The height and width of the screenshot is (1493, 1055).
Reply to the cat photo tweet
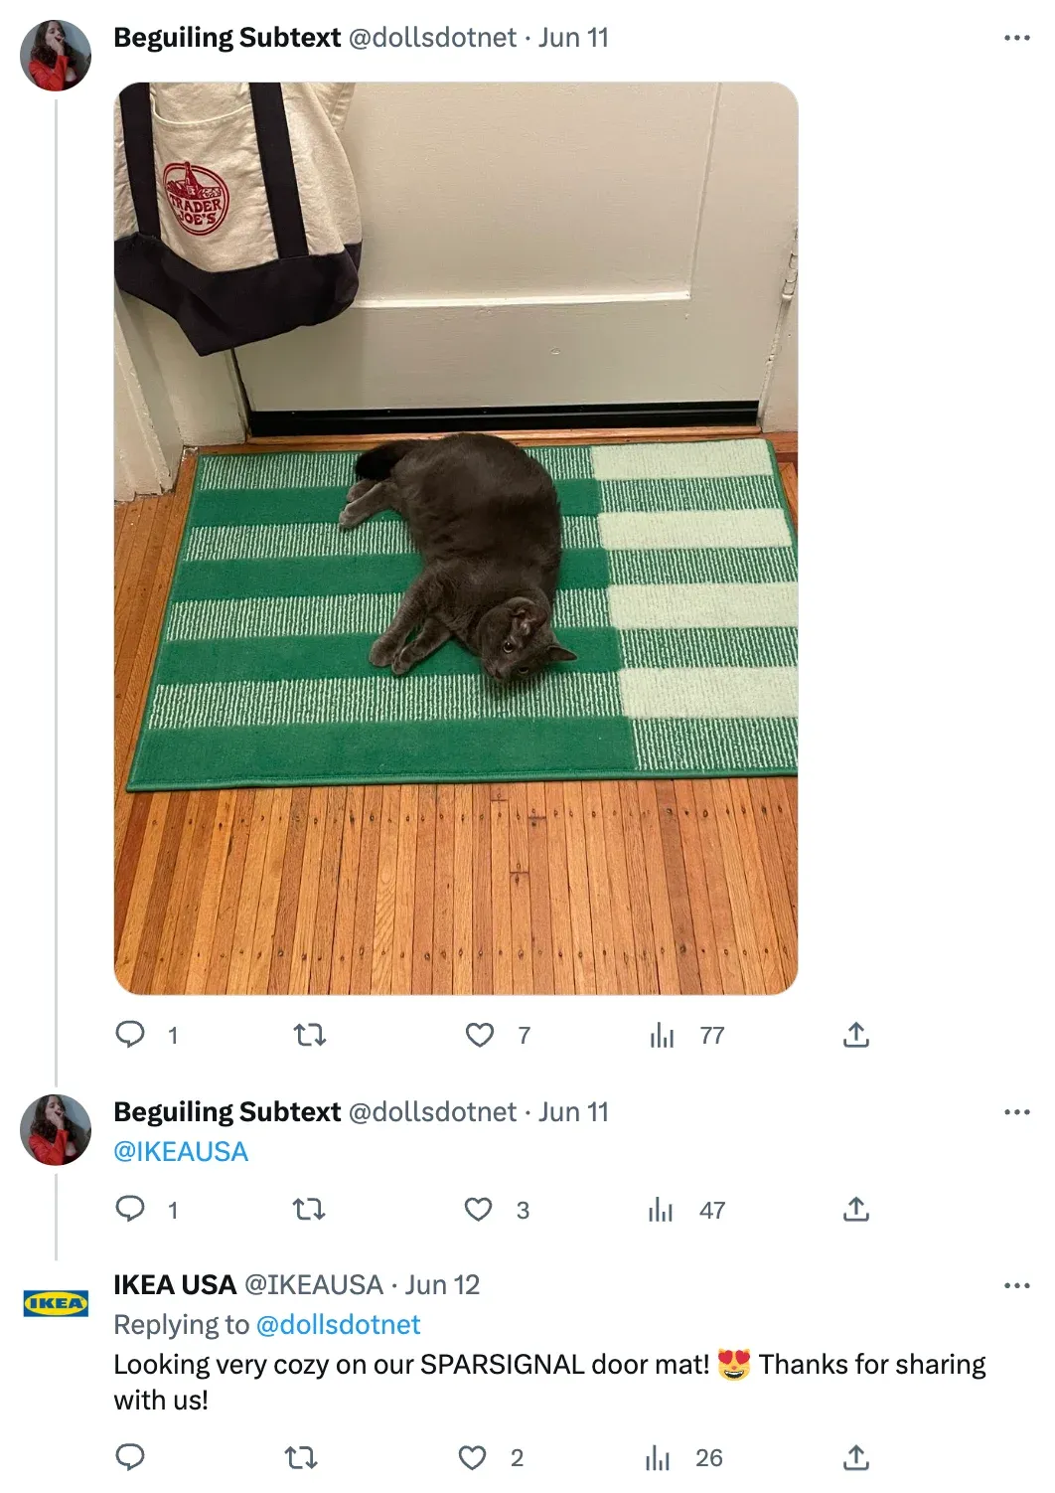[130, 1035]
